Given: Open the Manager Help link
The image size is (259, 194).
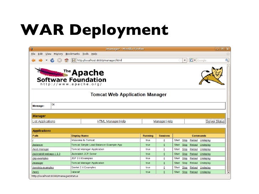Looking at the screenshot, I should [x=163, y=122].
